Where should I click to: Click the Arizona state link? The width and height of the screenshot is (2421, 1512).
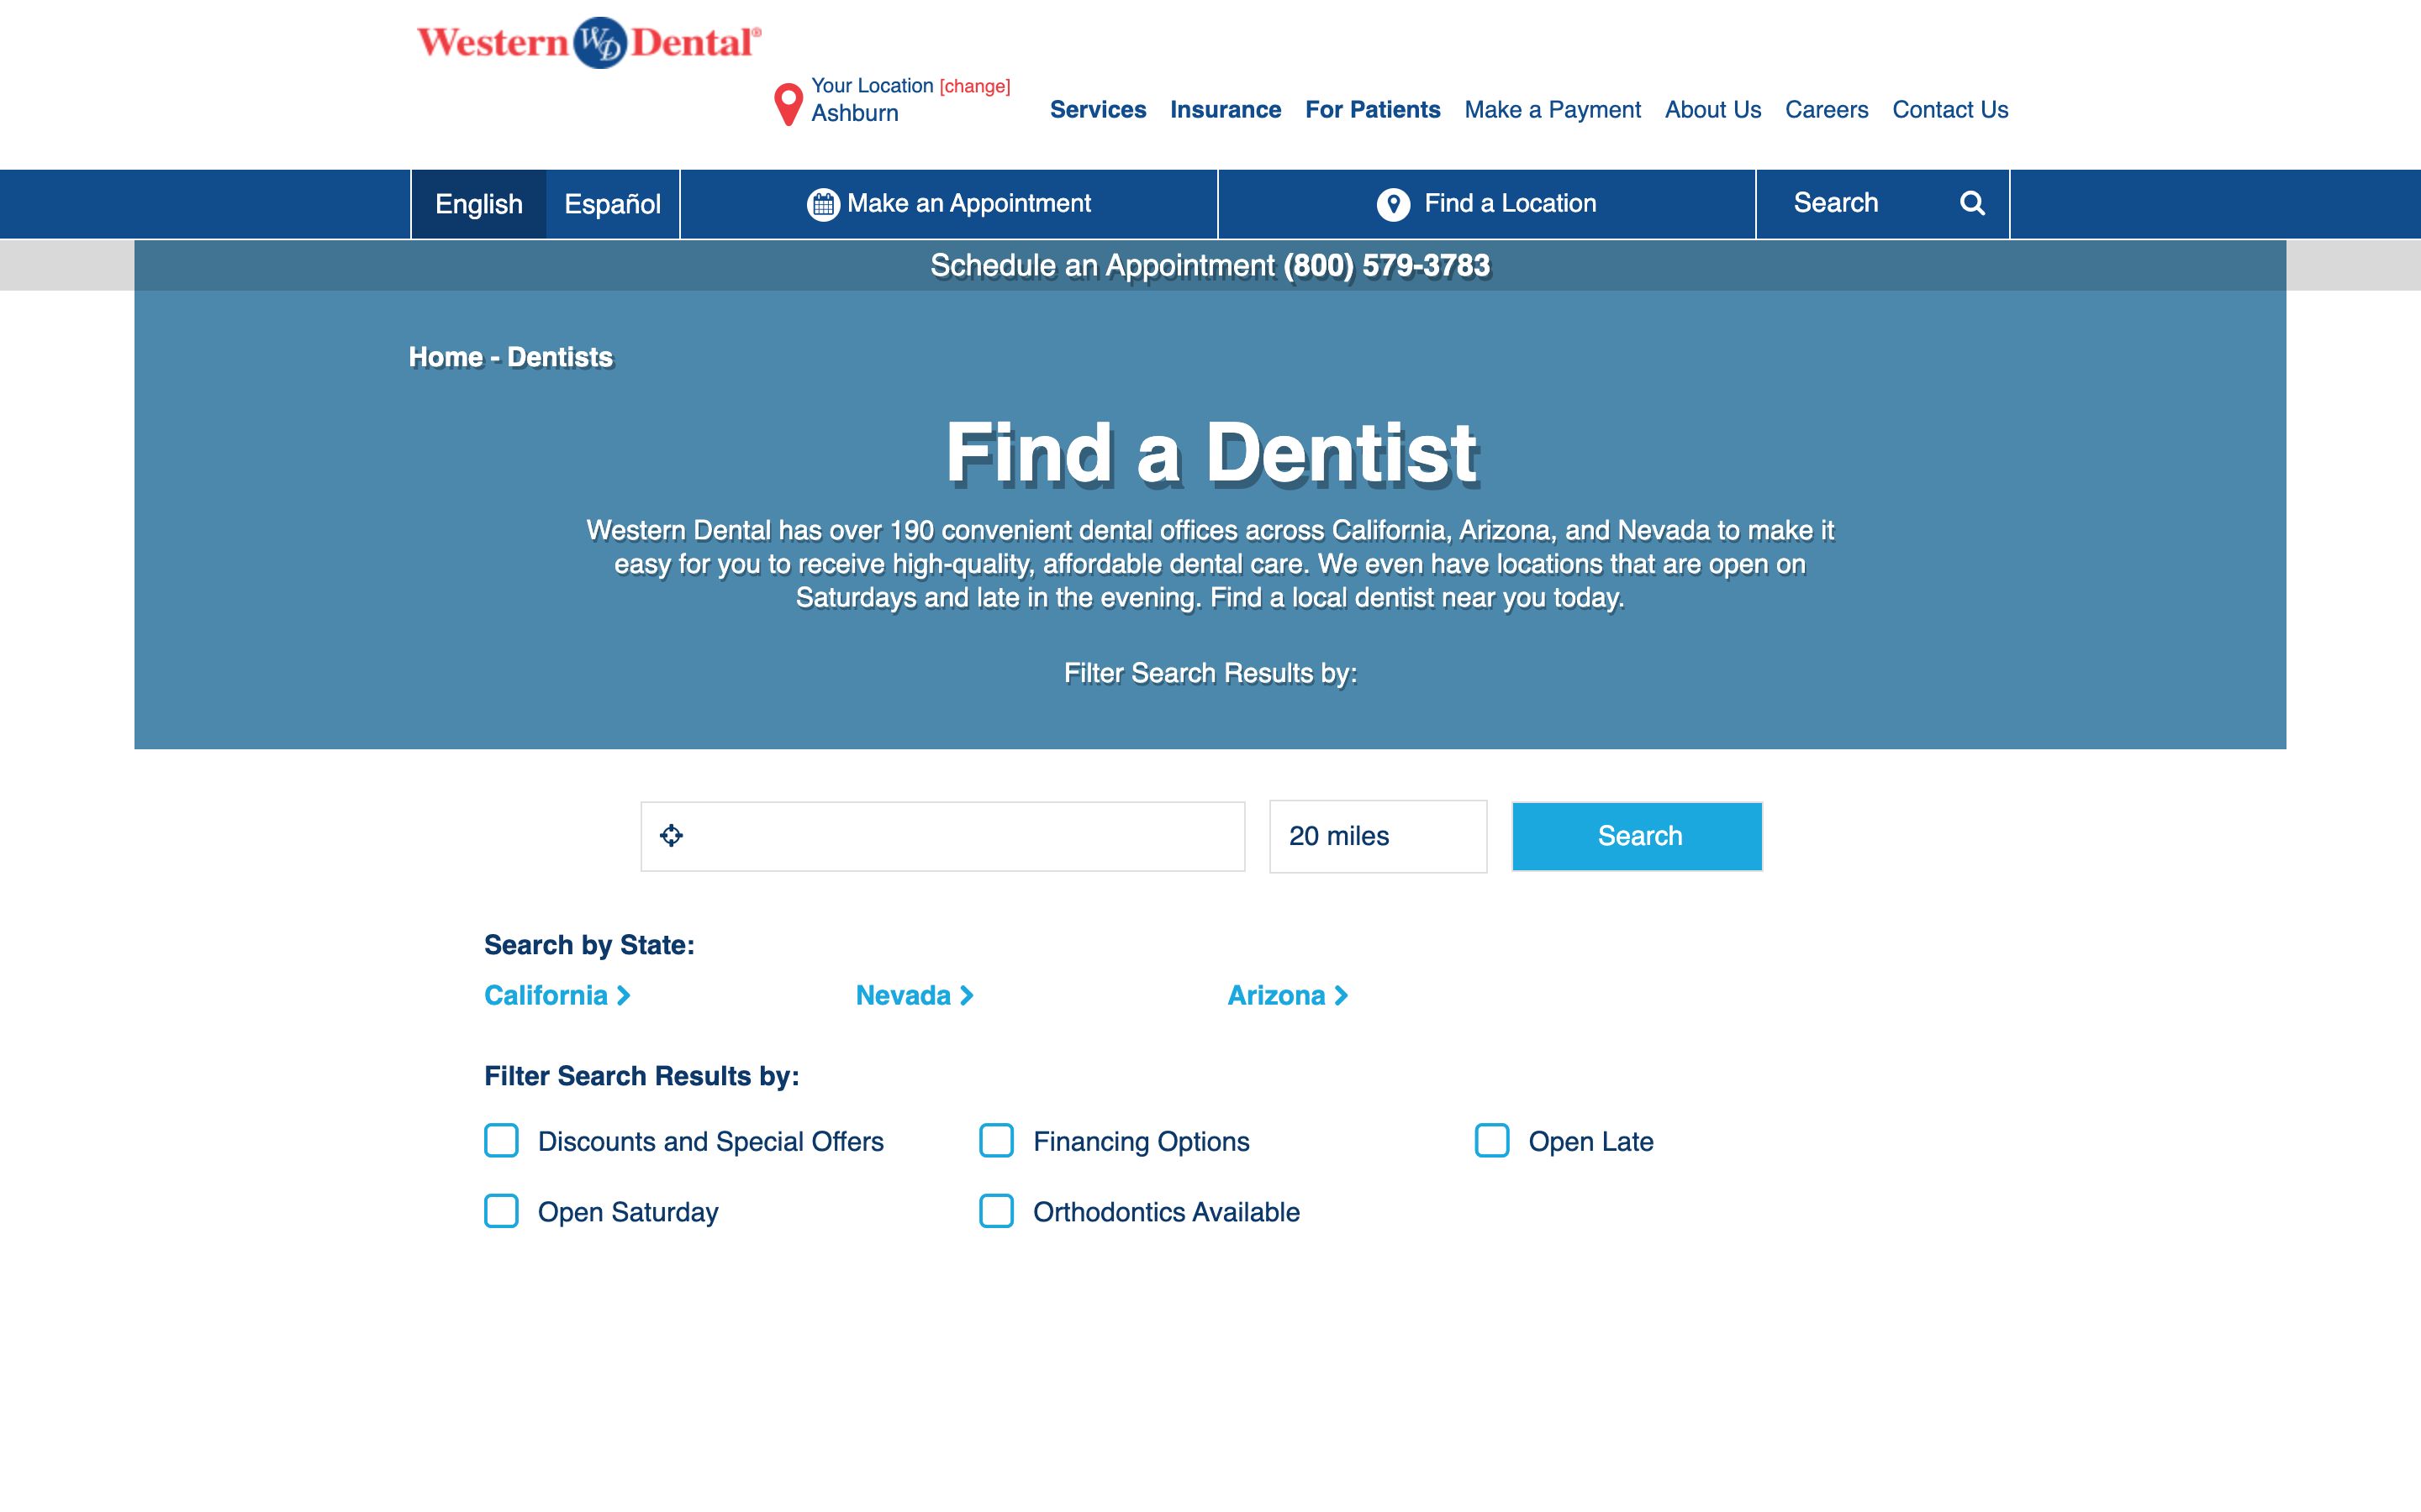(x=1277, y=995)
